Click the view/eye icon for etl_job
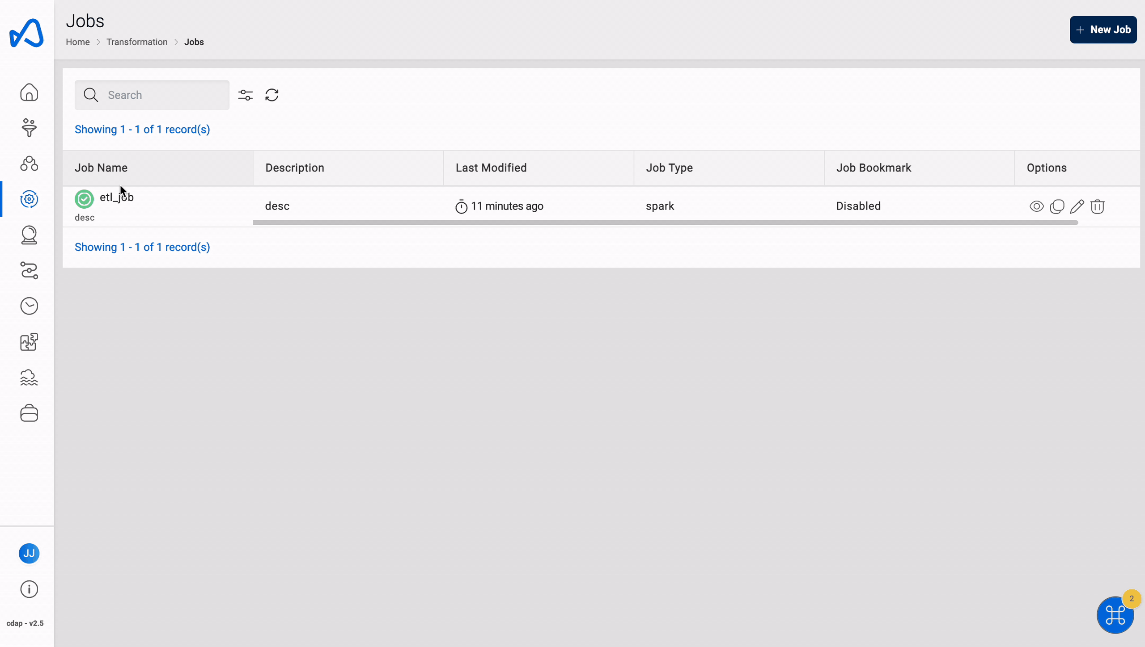This screenshot has height=647, width=1145. tap(1036, 206)
